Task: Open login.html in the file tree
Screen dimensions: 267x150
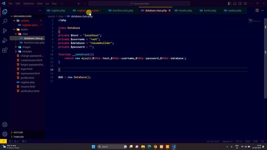Action: point(27,69)
